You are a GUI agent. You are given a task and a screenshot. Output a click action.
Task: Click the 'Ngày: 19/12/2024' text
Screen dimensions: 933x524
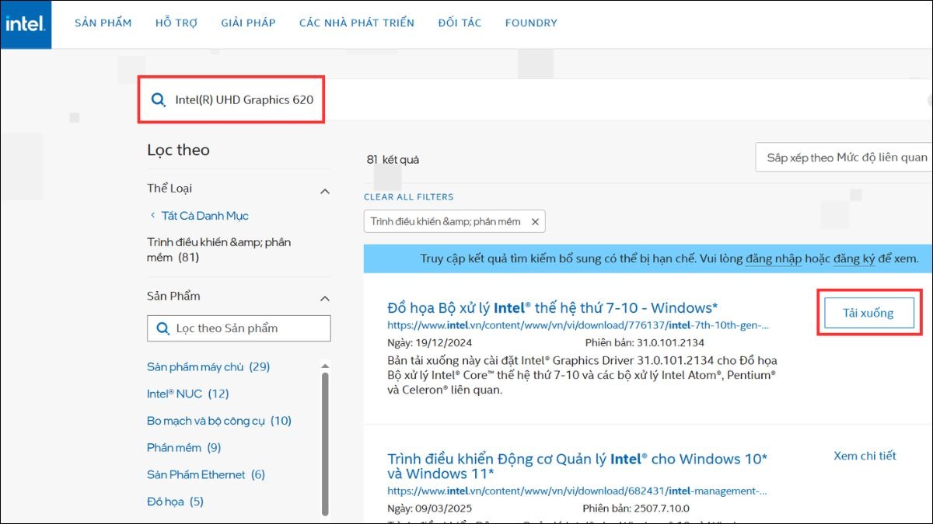(429, 342)
